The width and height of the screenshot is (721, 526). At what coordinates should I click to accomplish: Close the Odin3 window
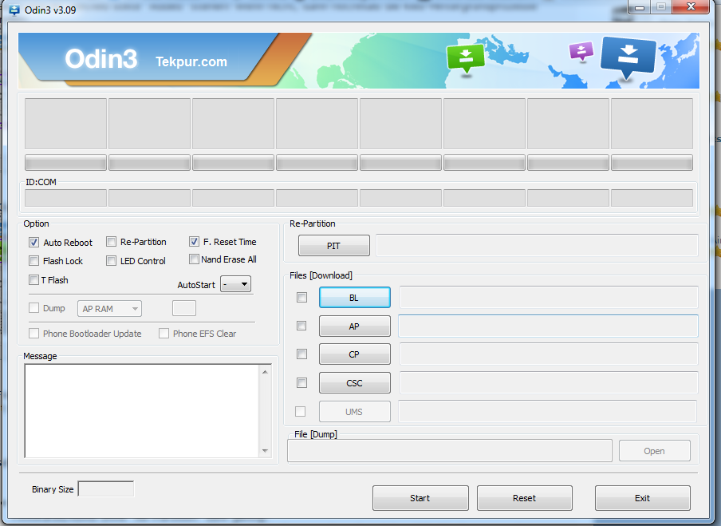(x=691, y=7)
